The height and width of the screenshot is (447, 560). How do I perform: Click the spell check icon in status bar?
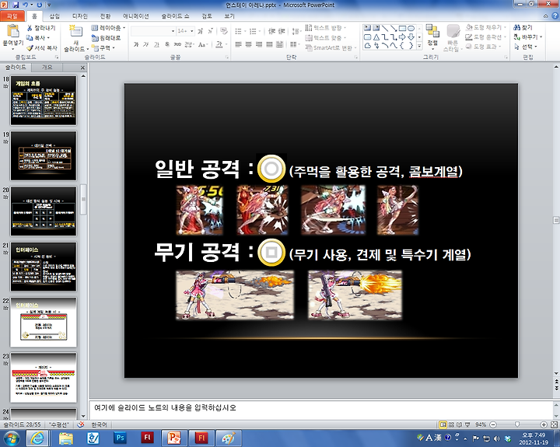tap(81, 425)
